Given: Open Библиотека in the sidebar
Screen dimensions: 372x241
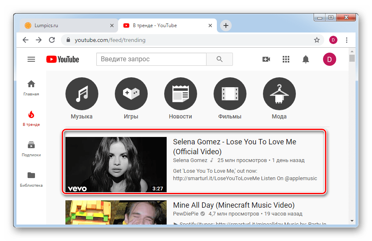Looking at the screenshot, I should 31,179.
